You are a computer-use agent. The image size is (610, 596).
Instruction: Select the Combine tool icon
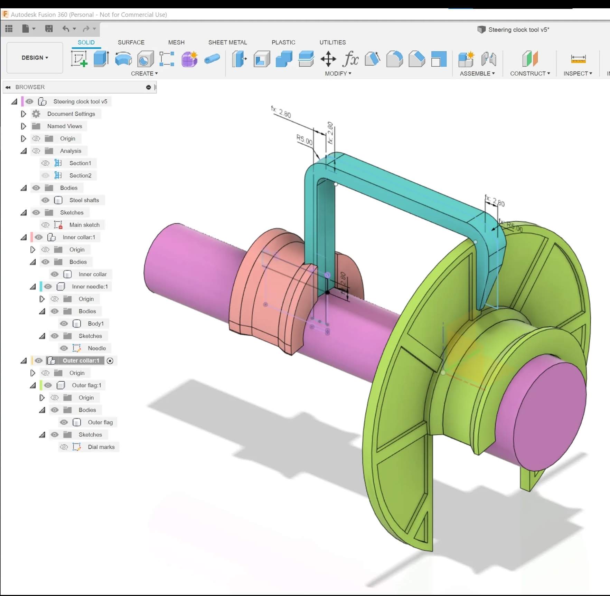284,59
